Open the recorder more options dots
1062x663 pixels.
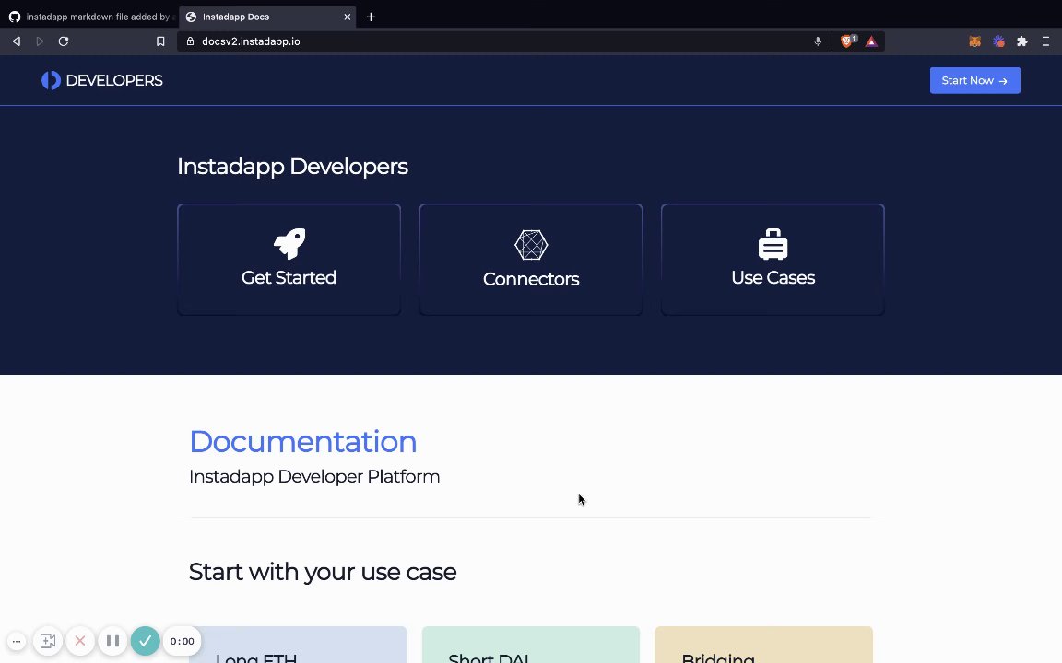point(17,641)
